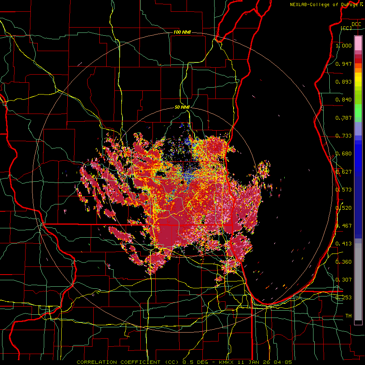
Task: Click the 0.253 legend value
Action: tap(344, 298)
